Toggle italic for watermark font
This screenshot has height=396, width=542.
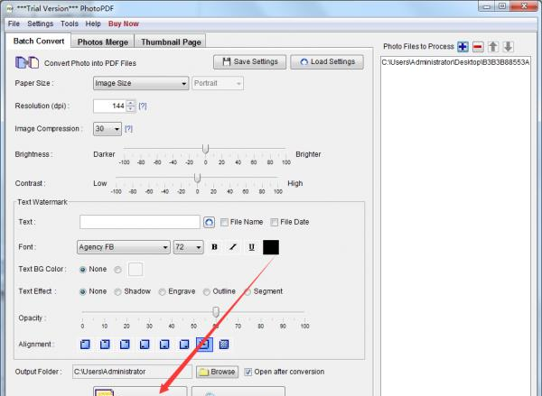tap(233, 247)
